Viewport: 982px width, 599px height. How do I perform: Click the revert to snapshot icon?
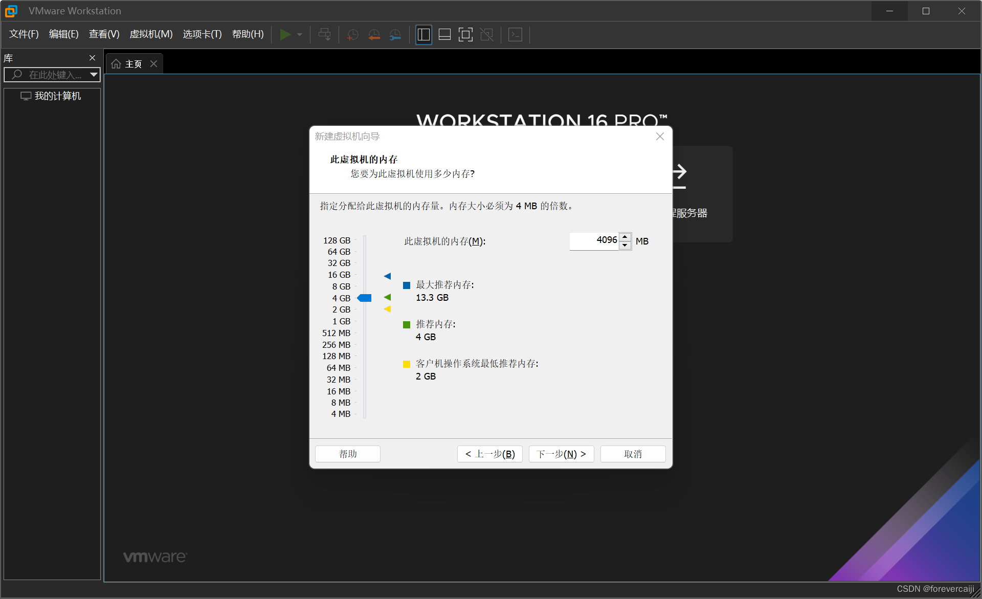tap(374, 34)
